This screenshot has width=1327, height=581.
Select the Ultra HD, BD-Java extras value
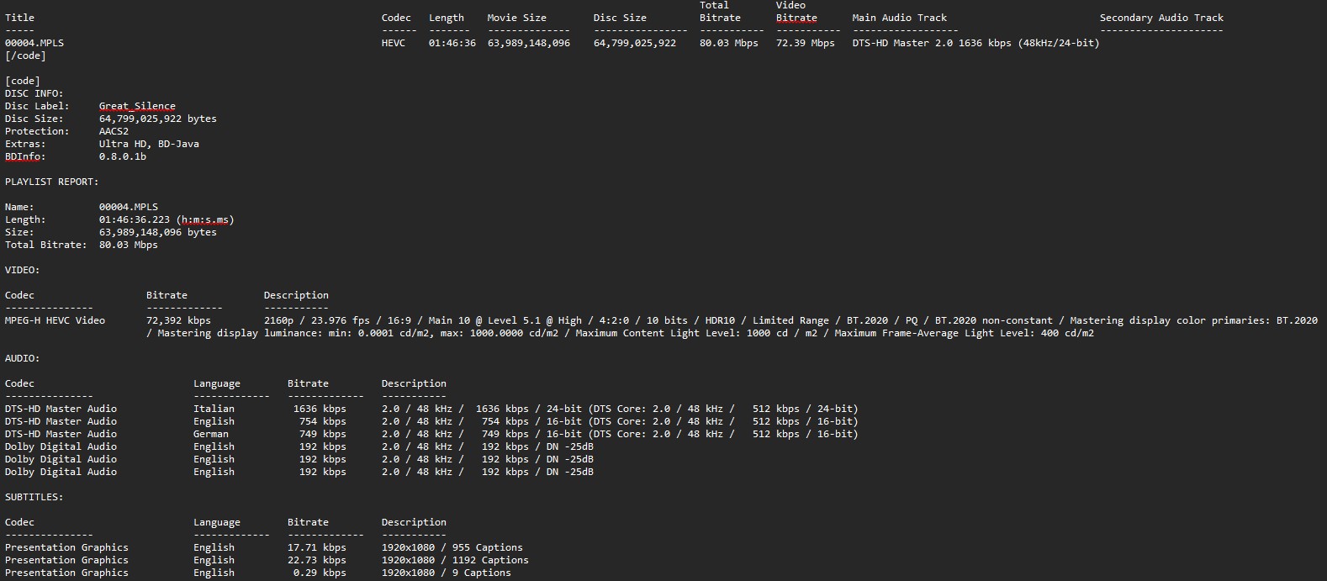[149, 144]
